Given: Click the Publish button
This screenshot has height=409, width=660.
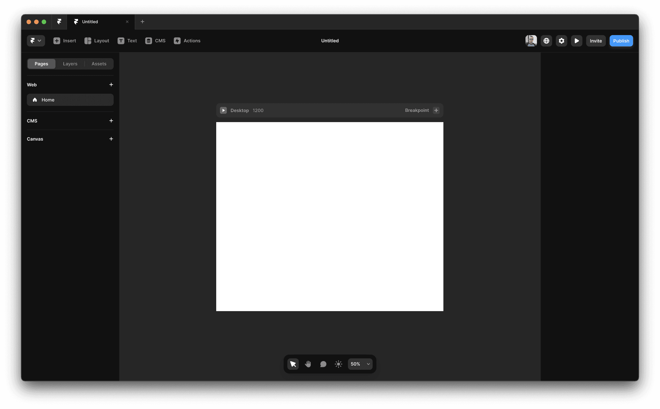Looking at the screenshot, I should [x=621, y=41].
